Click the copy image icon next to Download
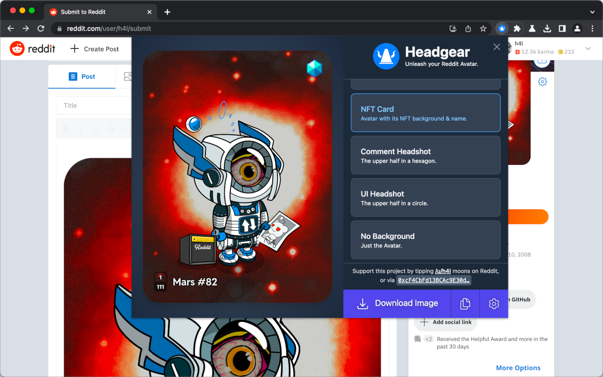The width and height of the screenshot is (603, 377). [465, 303]
